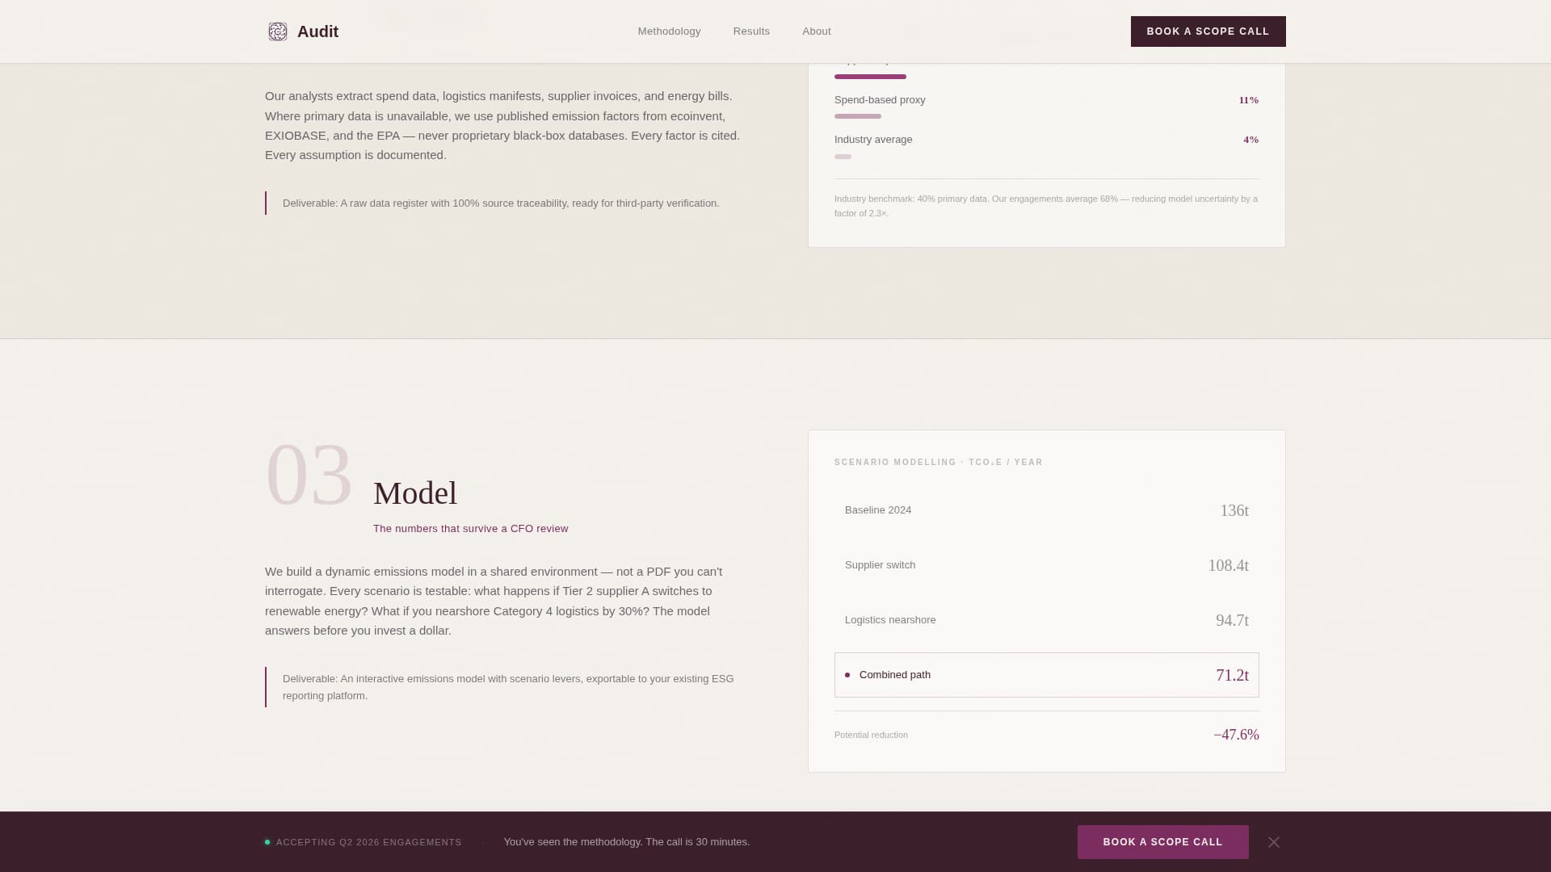This screenshot has height=872, width=1551.
Task: Click the Industry average progress bar
Action: [x=843, y=157]
